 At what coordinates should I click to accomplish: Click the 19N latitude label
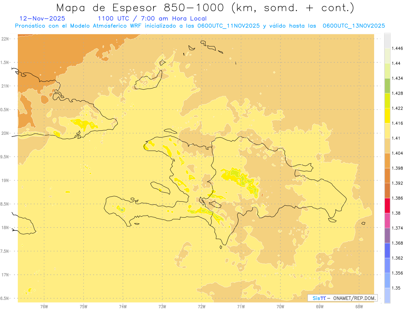[x=5, y=180]
